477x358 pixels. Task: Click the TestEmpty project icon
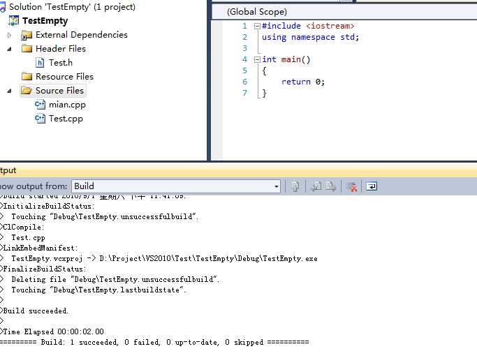coord(14,21)
